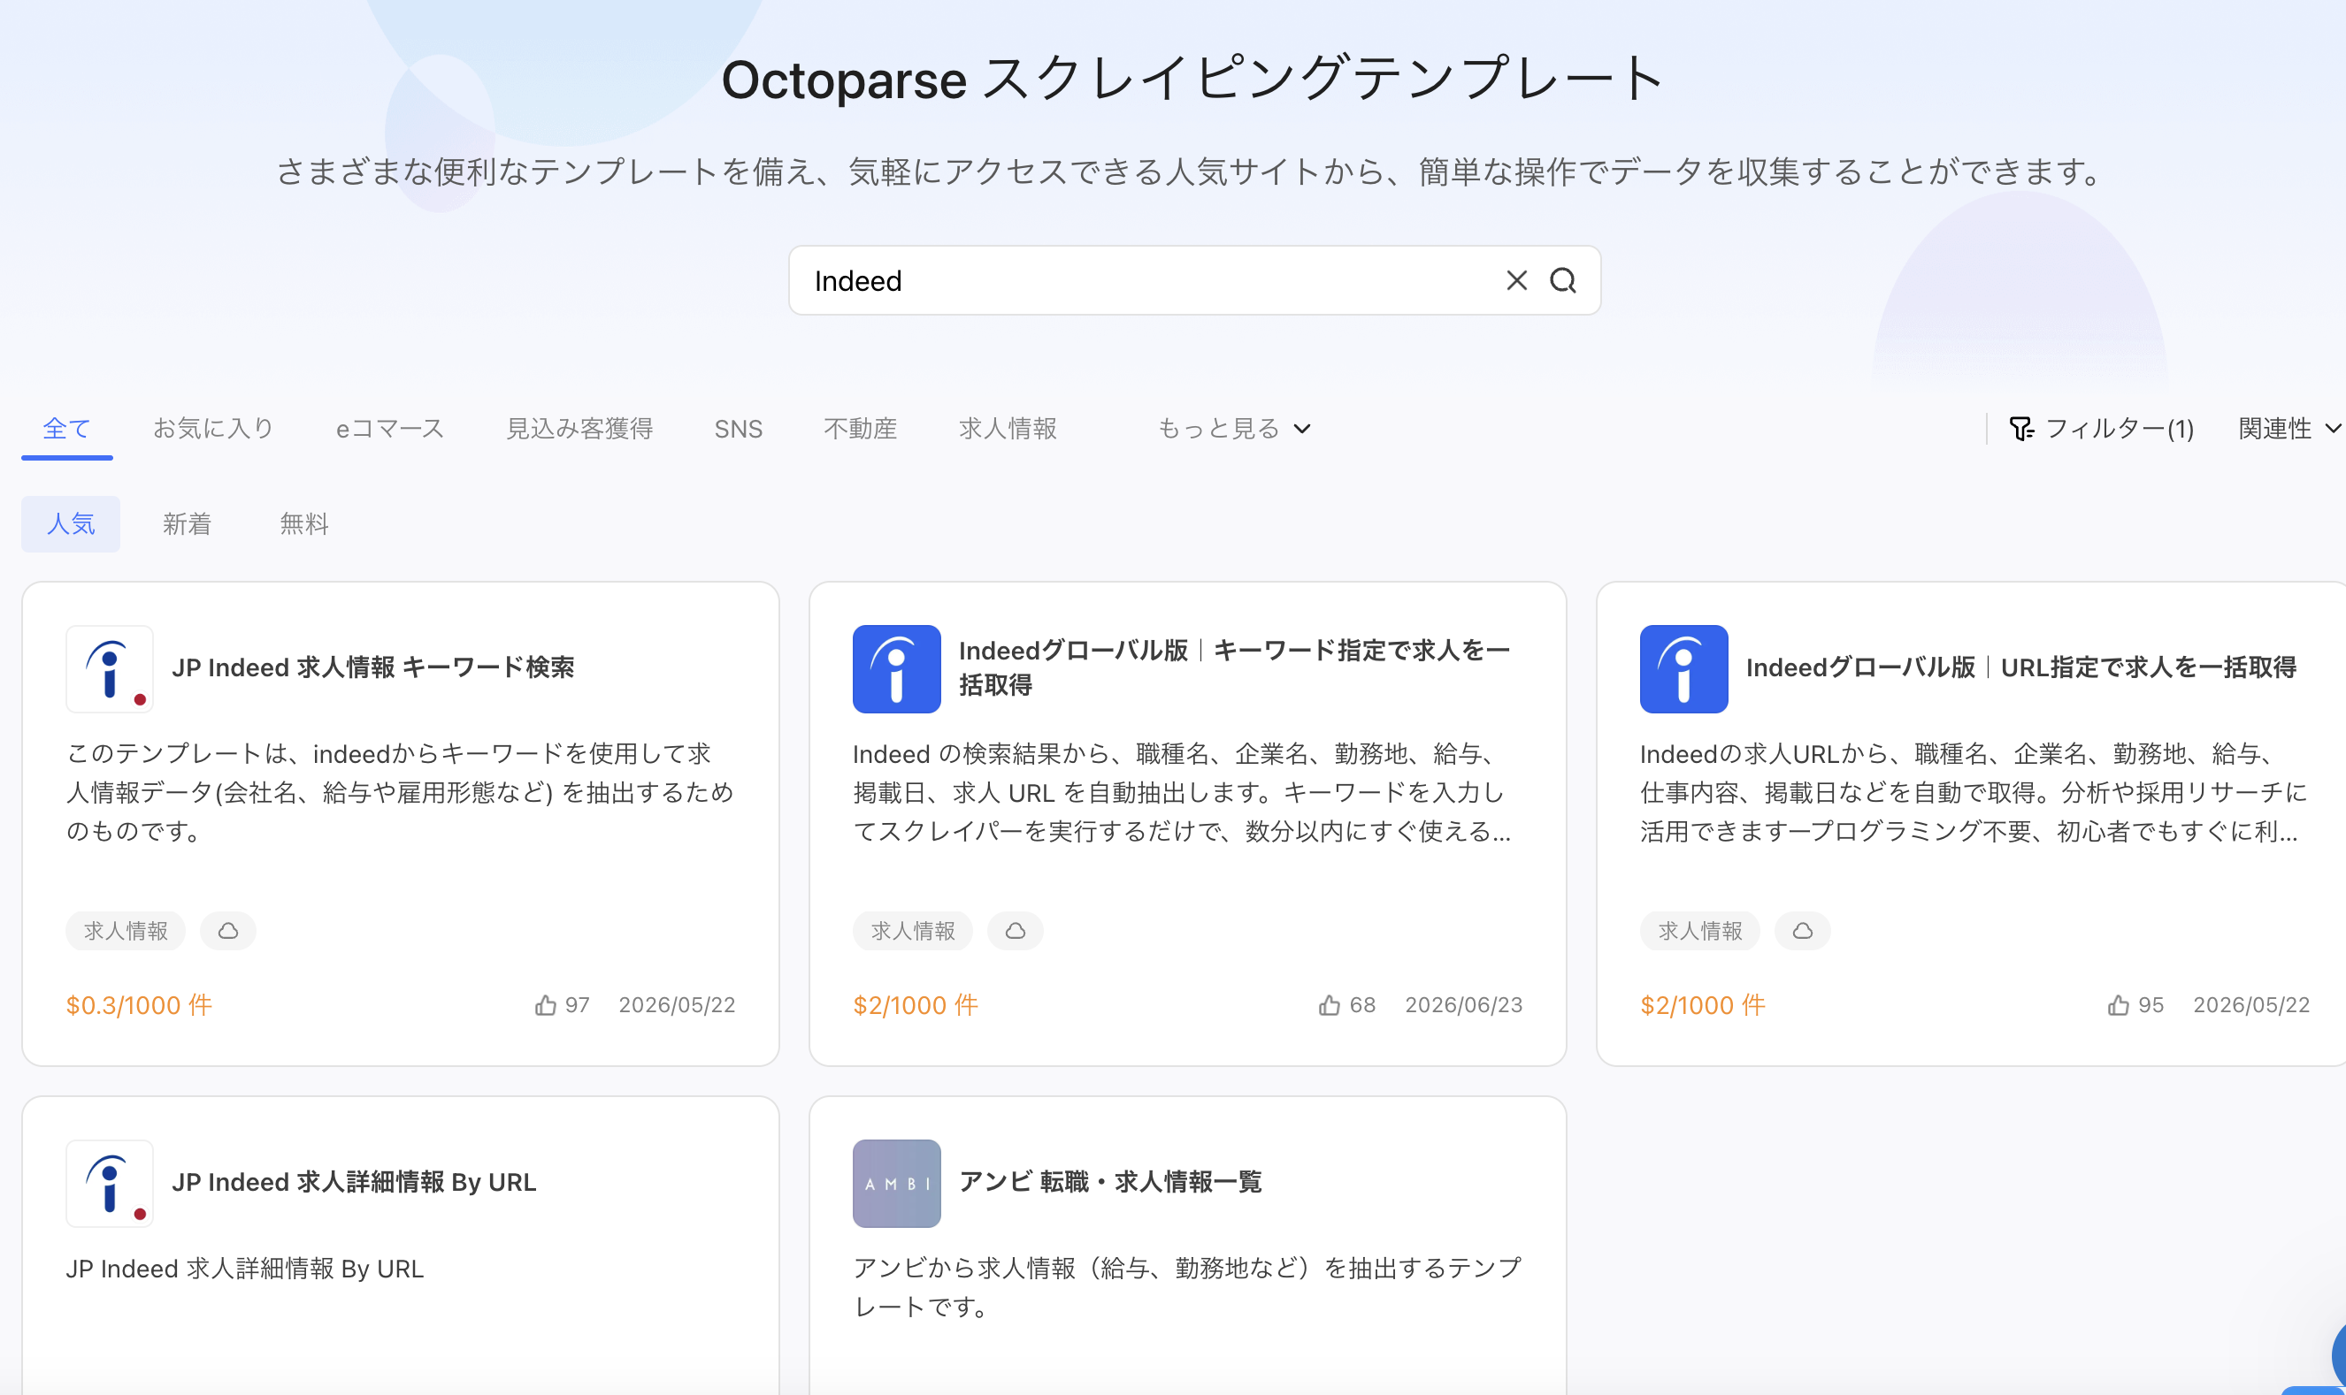Open Indeedグローバル版 URL指定で求人を一括取得 title
Viewport: 2346px width, 1395px height.
click(x=2021, y=667)
